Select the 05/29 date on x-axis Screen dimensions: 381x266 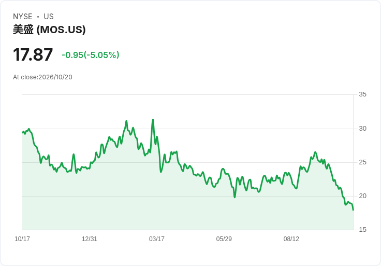pos(224,239)
